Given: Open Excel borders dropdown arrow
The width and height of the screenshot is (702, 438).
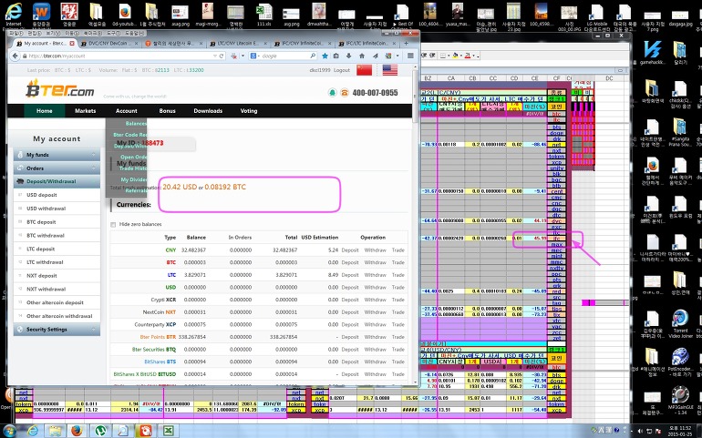Looking at the screenshot, I should point(449,56).
